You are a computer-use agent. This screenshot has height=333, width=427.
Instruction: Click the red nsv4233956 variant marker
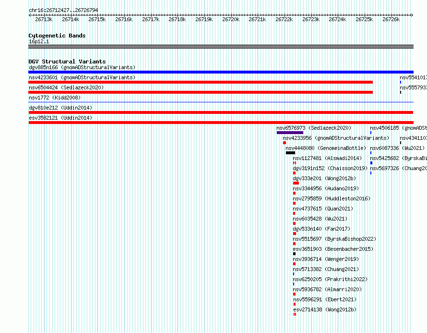tap(285, 143)
